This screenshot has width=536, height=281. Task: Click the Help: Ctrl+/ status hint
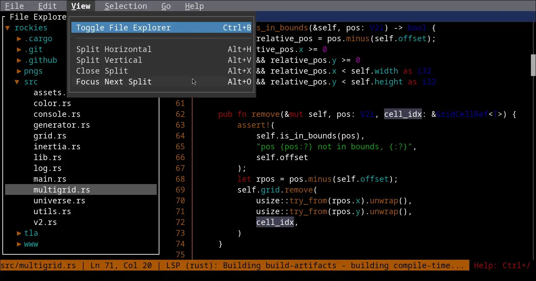502,265
